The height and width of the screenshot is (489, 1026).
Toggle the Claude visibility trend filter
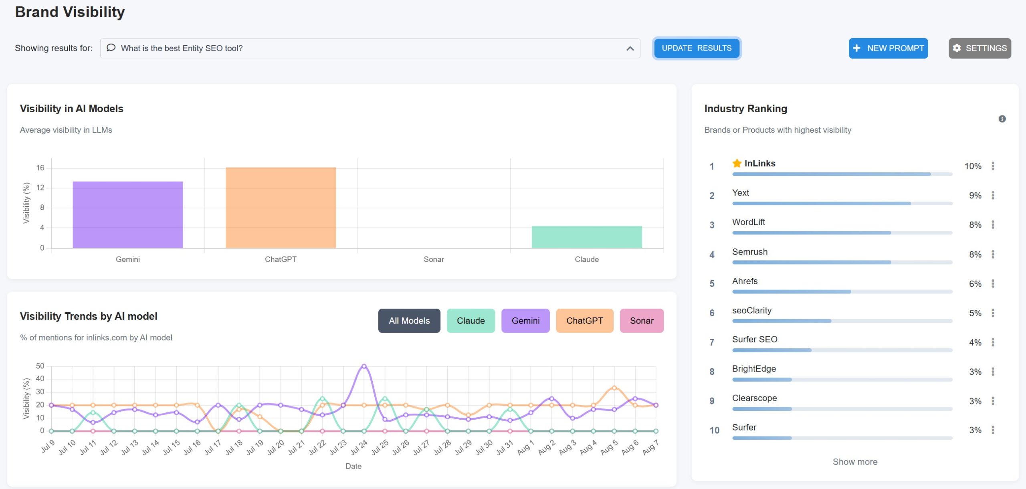[471, 320]
